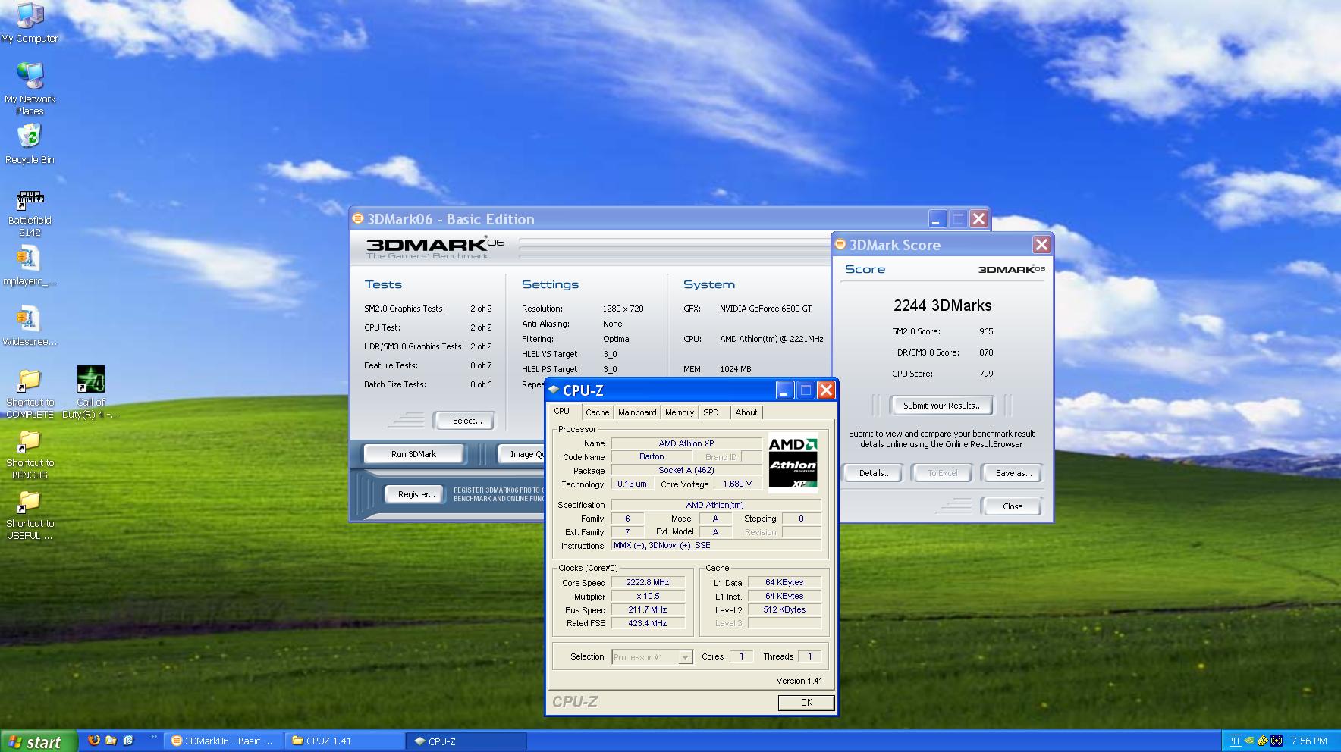Launch Firefox from the Quick Launch bar

(94, 741)
